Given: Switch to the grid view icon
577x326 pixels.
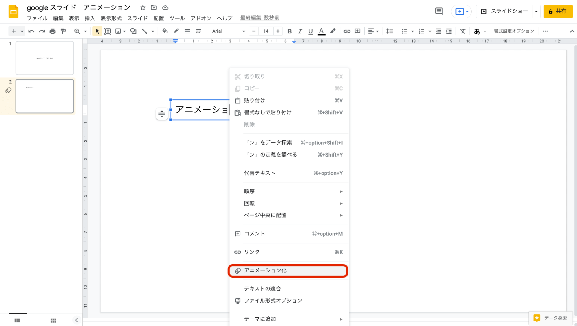Looking at the screenshot, I should tap(53, 320).
